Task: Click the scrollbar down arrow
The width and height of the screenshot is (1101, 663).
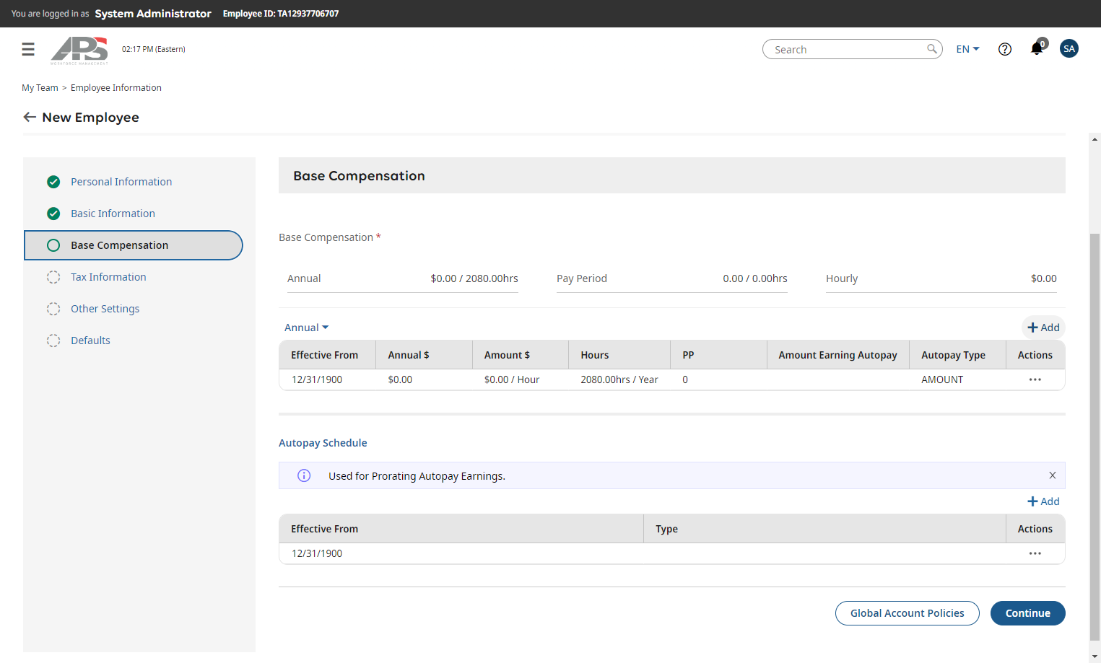Action: pos(1095,657)
